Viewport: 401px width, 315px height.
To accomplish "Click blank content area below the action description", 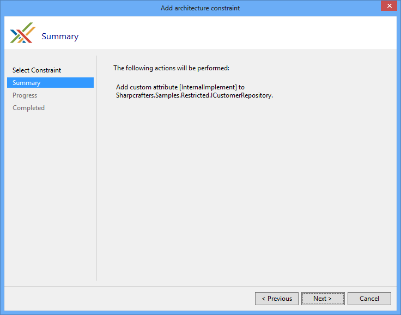I will point(245,191).
